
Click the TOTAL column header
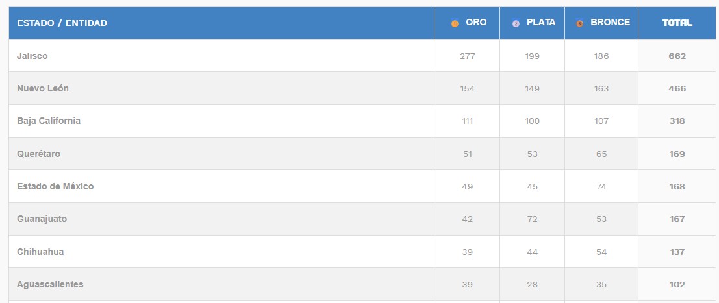(x=677, y=23)
